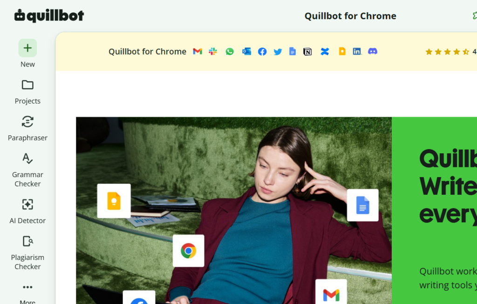Image resolution: width=477 pixels, height=304 pixels.
Task: Click the WhatsApp icon in banner
Action: point(230,51)
